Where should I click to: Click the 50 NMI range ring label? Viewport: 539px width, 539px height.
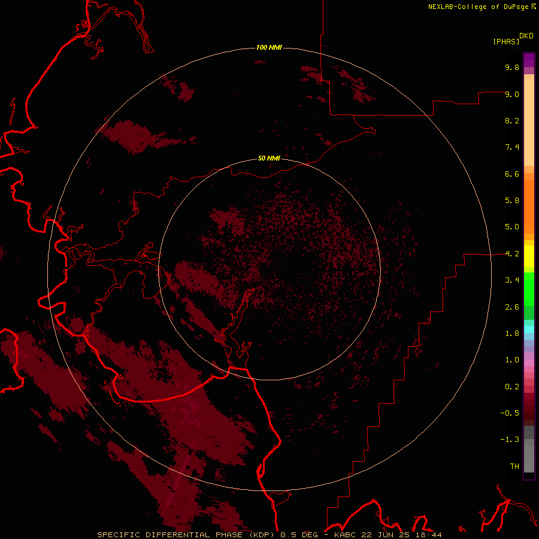click(x=269, y=158)
